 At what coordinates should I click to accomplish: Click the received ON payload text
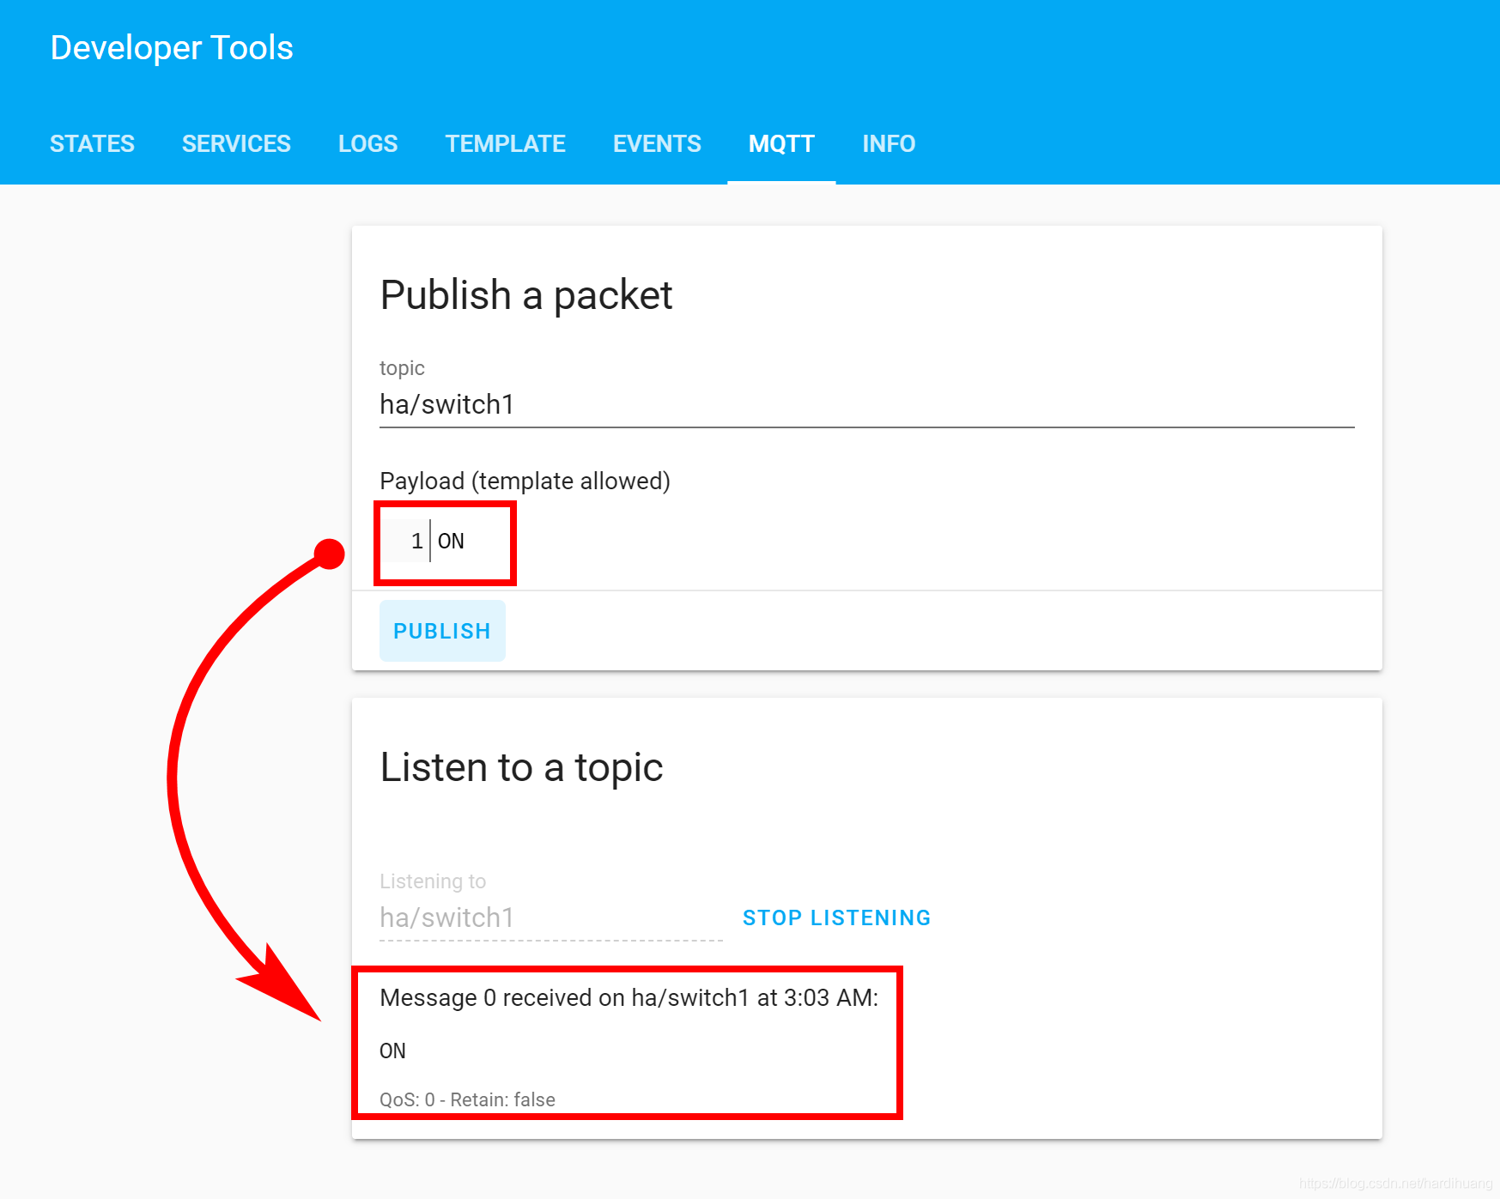point(392,1051)
